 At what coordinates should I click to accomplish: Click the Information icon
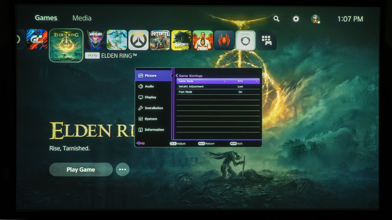pyautogui.click(x=141, y=130)
